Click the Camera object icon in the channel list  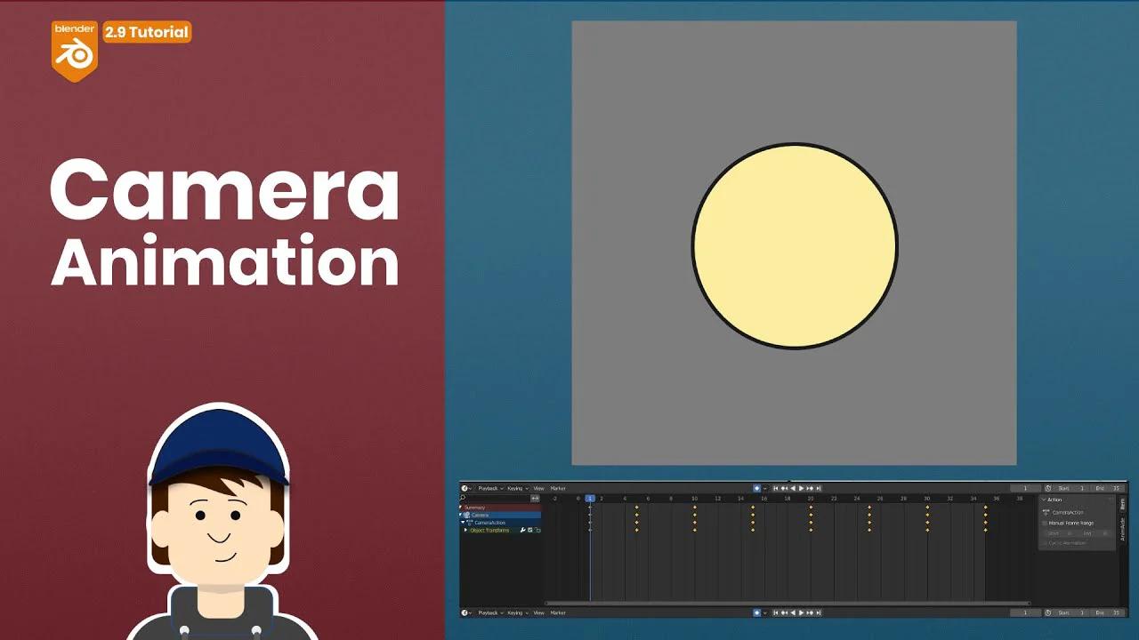click(466, 515)
